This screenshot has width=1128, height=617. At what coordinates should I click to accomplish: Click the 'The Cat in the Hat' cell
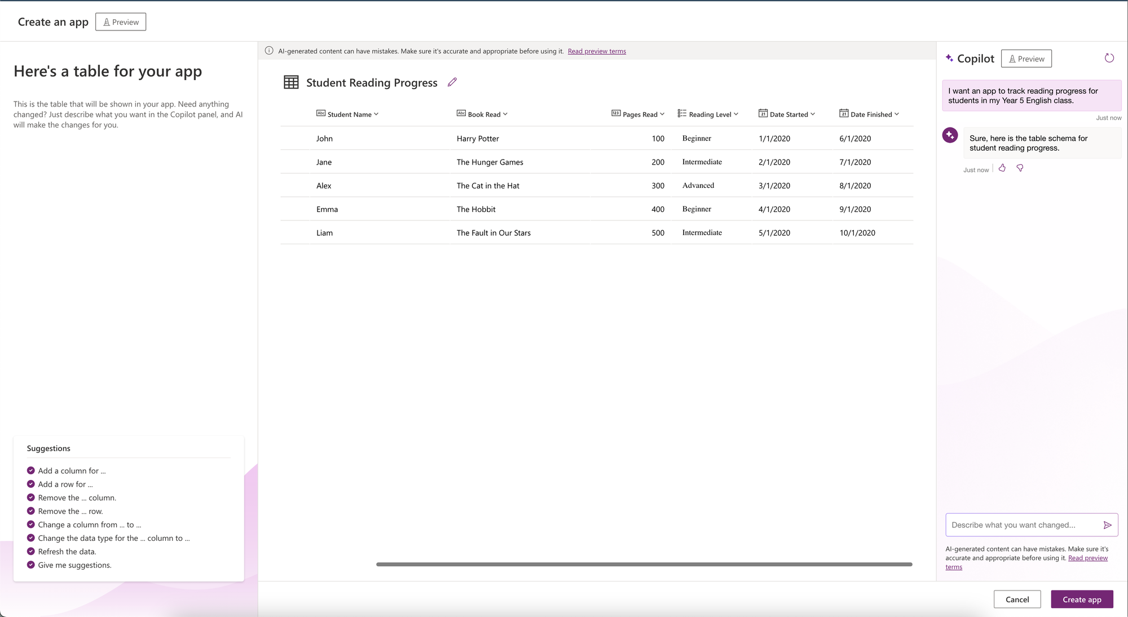tap(488, 186)
